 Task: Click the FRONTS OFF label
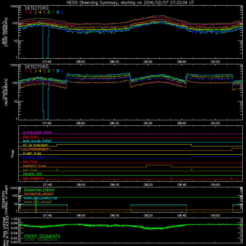[33, 174]
